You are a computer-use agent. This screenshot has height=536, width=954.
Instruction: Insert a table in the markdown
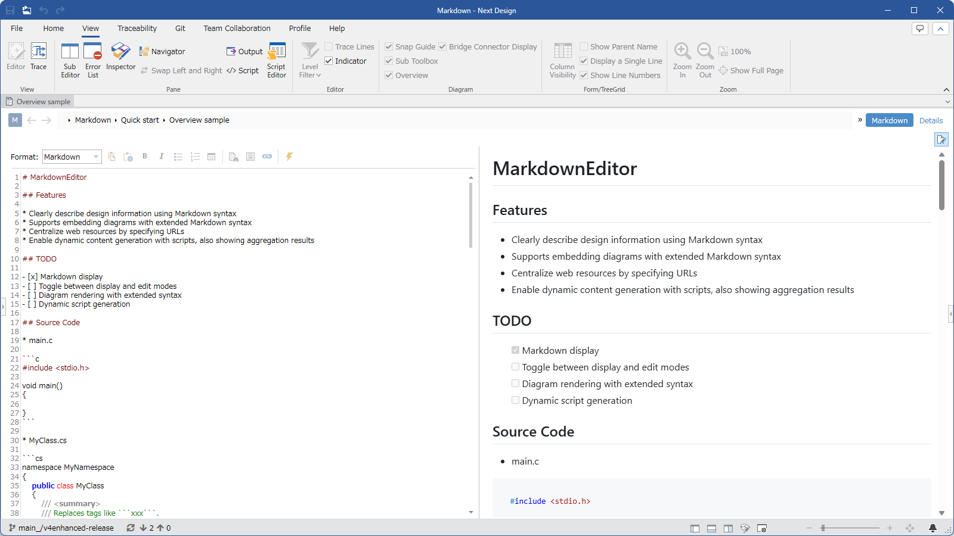[x=211, y=157]
